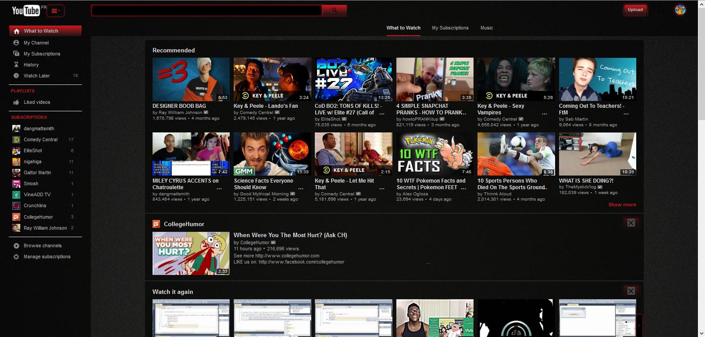705x337 pixels.
Task: Click Sab Martin channel name
Action: [577, 119]
